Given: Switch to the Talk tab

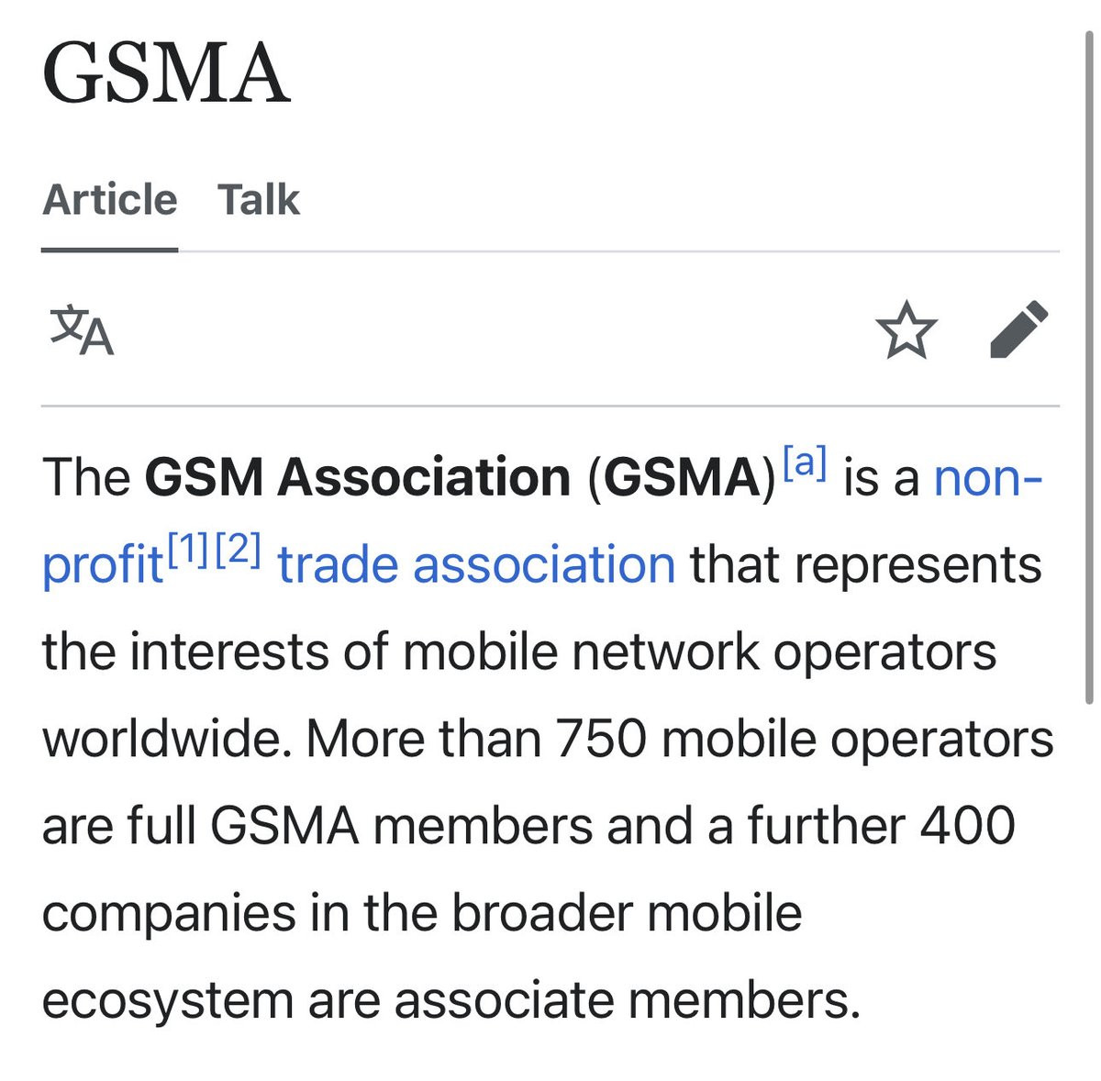Looking at the screenshot, I should 259,200.
